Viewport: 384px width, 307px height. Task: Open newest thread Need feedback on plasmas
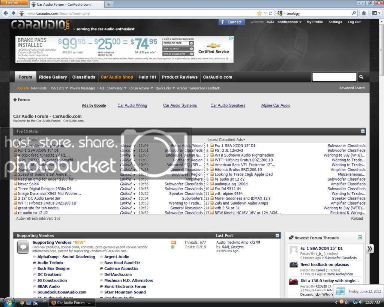(324, 265)
